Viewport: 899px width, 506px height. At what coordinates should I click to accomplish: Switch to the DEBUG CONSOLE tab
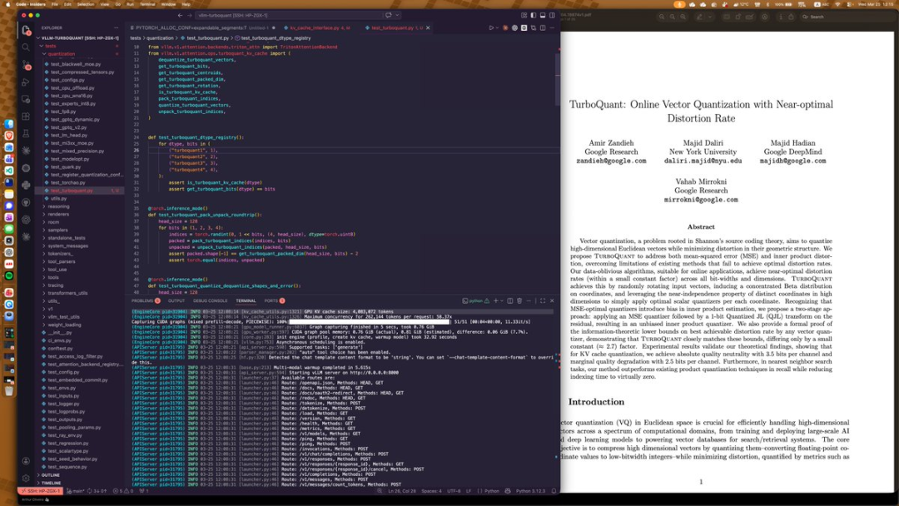tap(210, 300)
